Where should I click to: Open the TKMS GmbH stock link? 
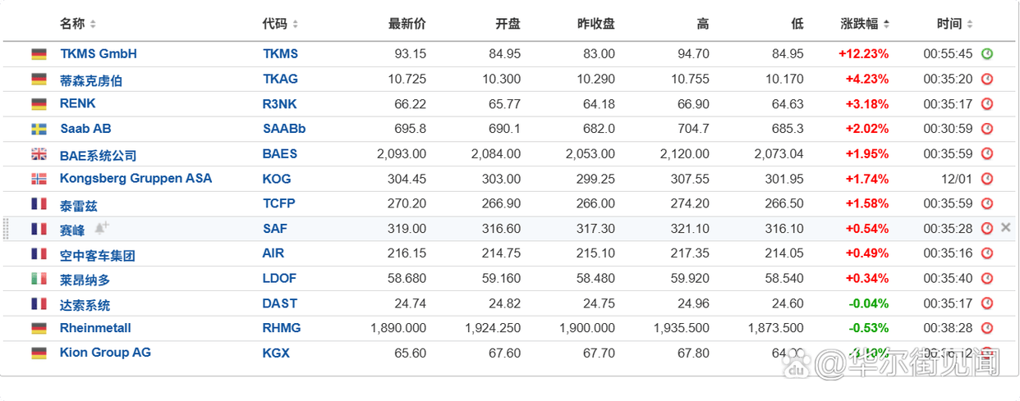(x=99, y=54)
